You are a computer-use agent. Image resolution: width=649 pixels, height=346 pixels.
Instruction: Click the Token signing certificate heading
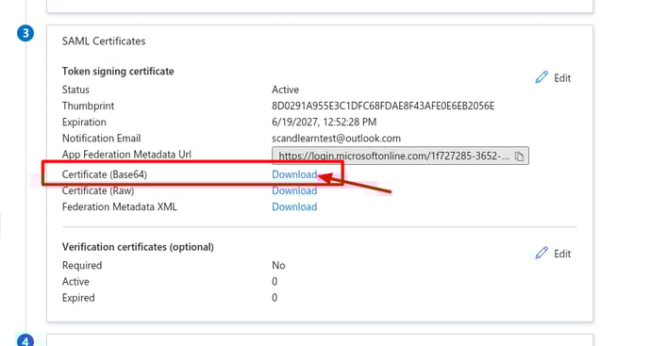pyautogui.click(x=118, y=72)
